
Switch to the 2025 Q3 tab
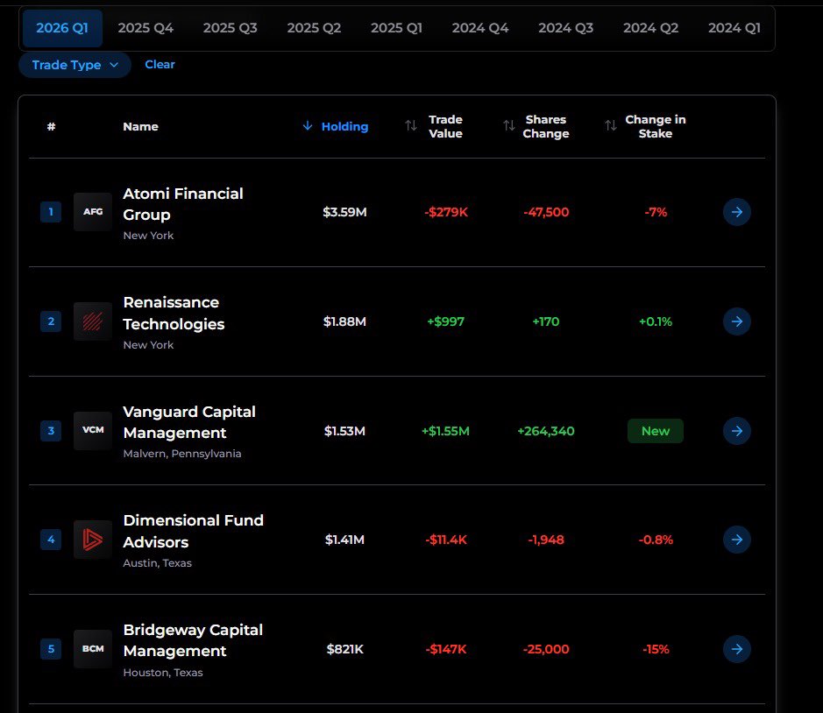pos(230,28)
